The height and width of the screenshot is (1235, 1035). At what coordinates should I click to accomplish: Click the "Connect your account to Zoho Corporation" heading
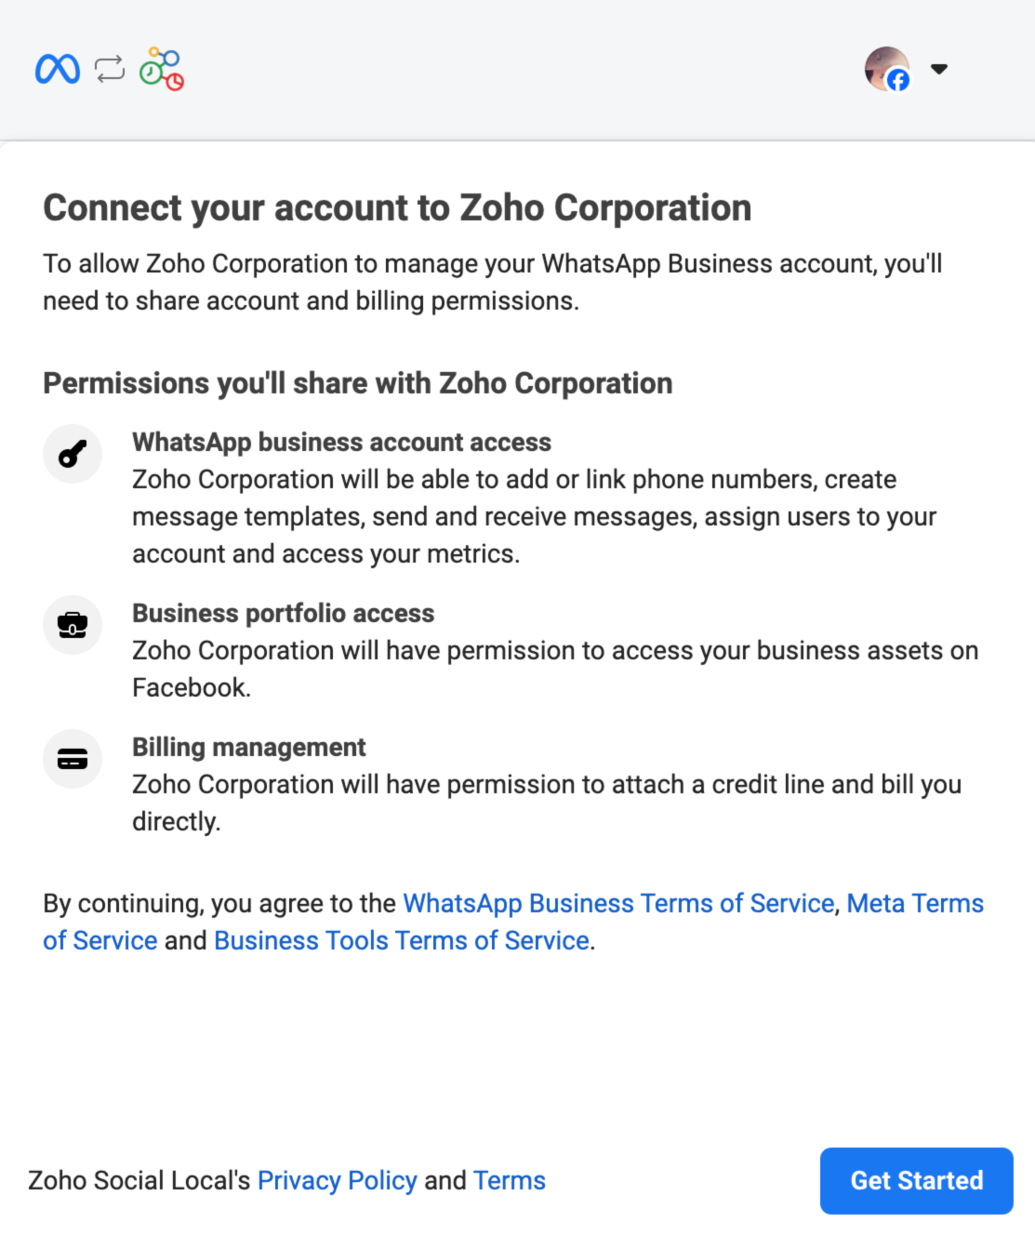pos(397,208)
